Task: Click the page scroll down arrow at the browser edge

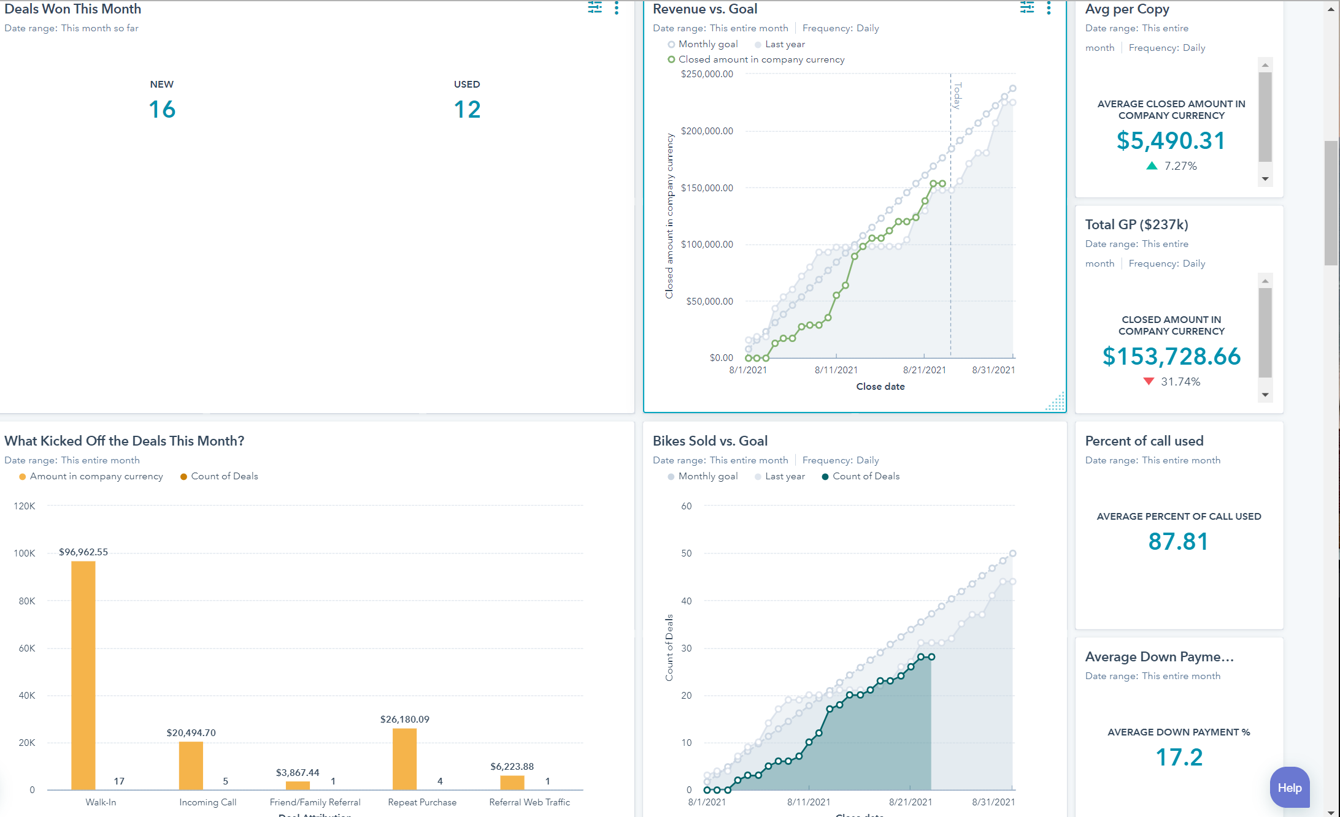Action: coord(1331,811)
